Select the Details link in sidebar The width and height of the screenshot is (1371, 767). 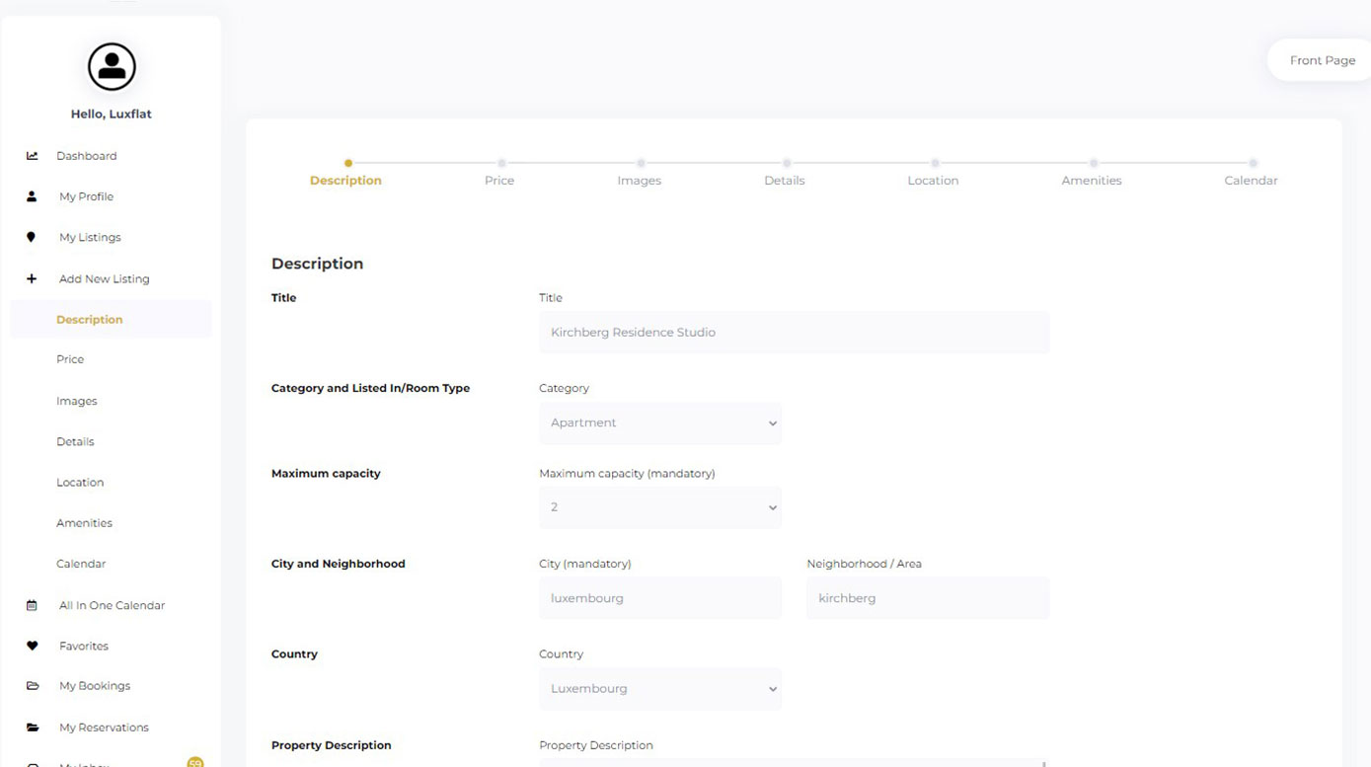click(x=75, y=441)
